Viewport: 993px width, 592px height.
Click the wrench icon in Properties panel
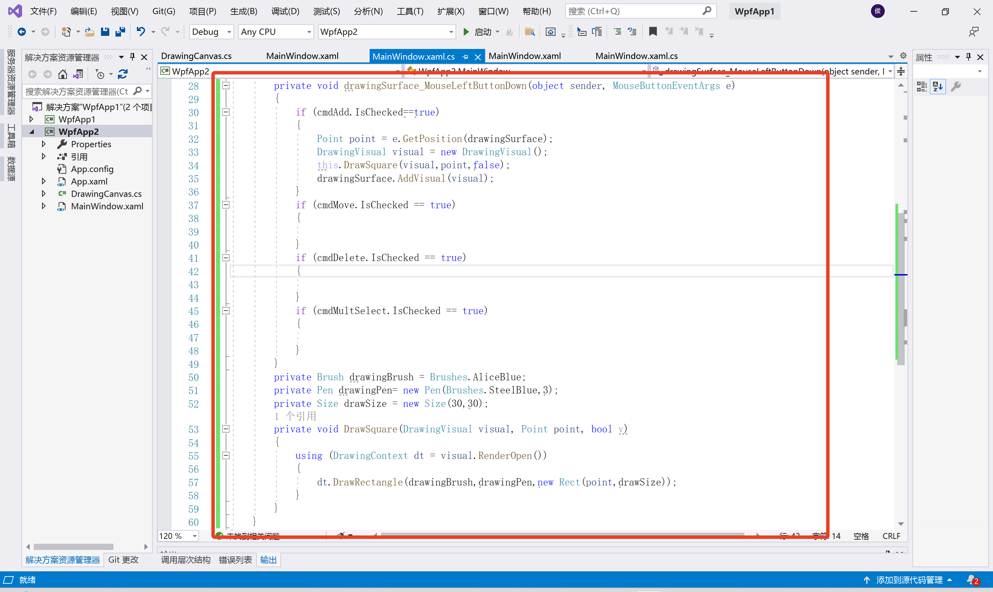[956, 86]
